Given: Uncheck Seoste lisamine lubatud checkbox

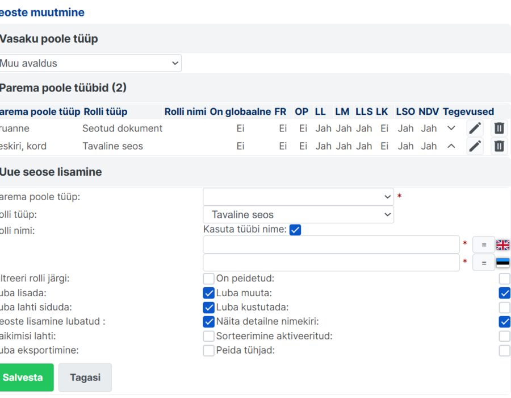Looking at the screenshot, I should coord(208,322).
